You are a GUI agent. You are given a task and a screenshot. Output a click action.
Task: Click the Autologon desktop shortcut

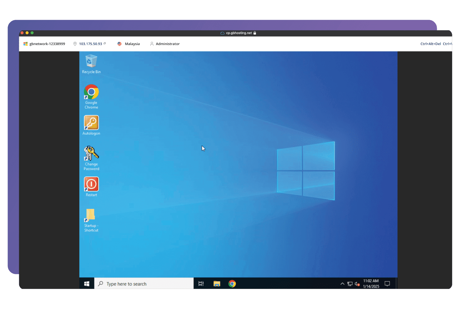91,123
